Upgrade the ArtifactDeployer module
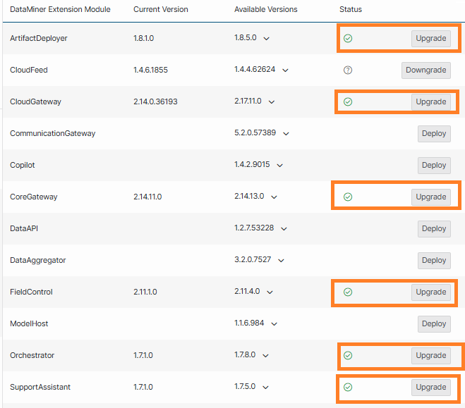 (x=431, y=39)
